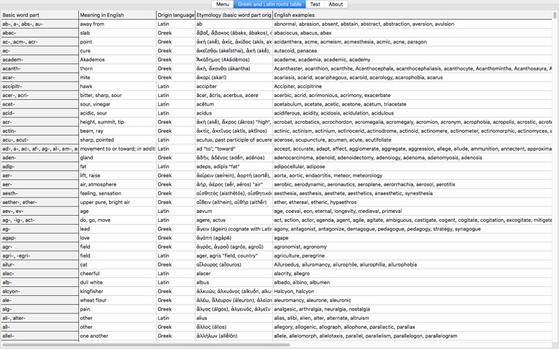The height and width of the screenshot is (349, 559).
Task: Select the 'academ-' word part cell
Action: (x=39, y=59)
